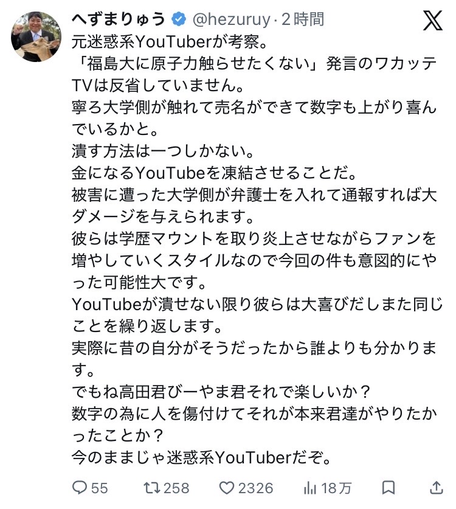Viewport: 456px width, 509px height.
Task: Click the last line 今のままじゃ迷惑系YouTuberだぞ
Action: (x=201, y=458)
